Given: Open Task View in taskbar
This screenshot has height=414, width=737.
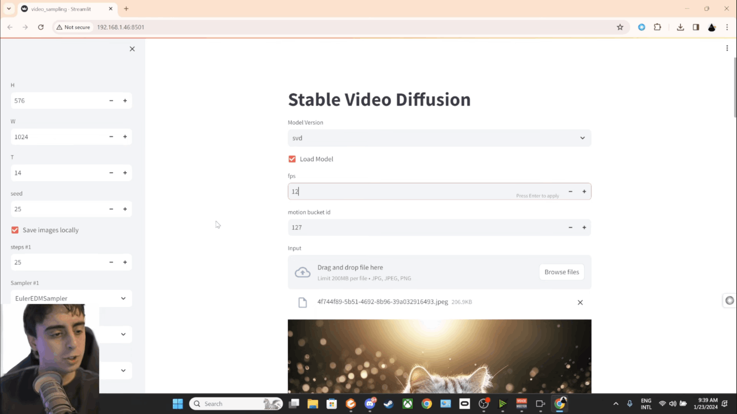Looking at the screenshot, I should [294, 404].
